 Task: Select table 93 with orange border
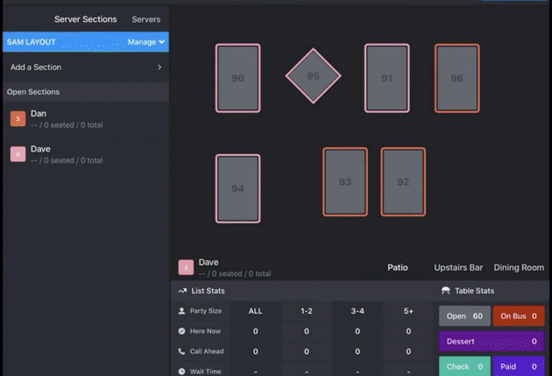(345, 181)
